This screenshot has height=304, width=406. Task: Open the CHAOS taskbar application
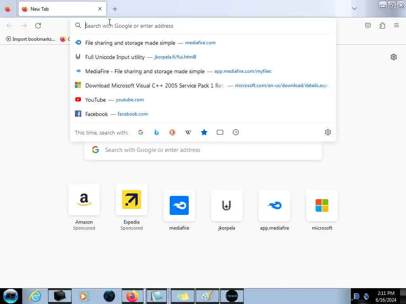click(x=232, y=296)
